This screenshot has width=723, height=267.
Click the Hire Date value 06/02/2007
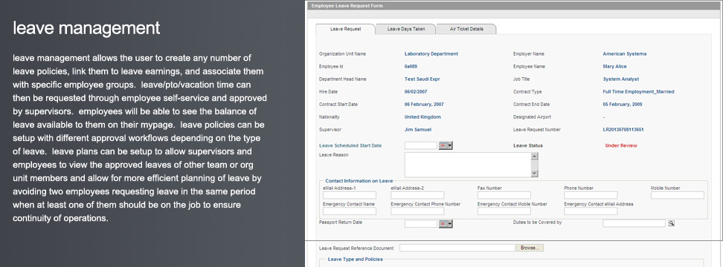click(x=417, y=92)
